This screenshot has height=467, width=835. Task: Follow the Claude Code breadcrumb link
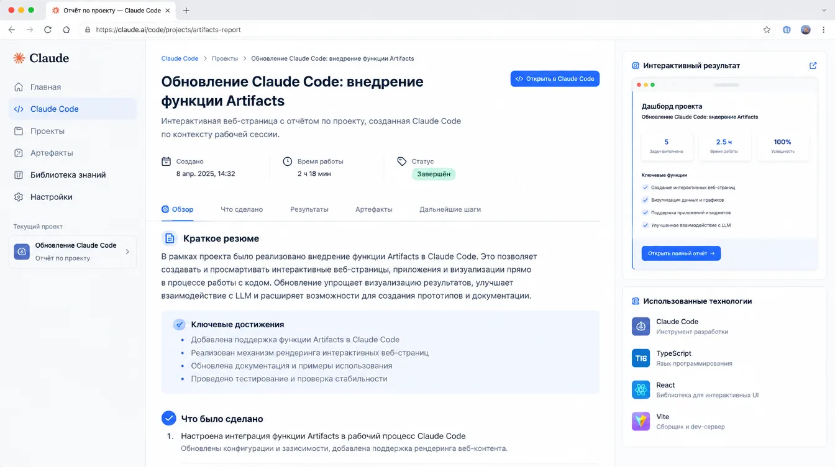(180, 58)
